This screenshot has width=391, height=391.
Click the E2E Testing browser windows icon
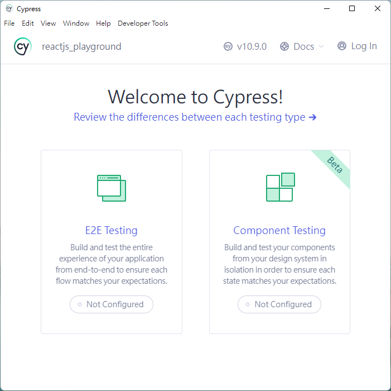[x=112, y=188]
